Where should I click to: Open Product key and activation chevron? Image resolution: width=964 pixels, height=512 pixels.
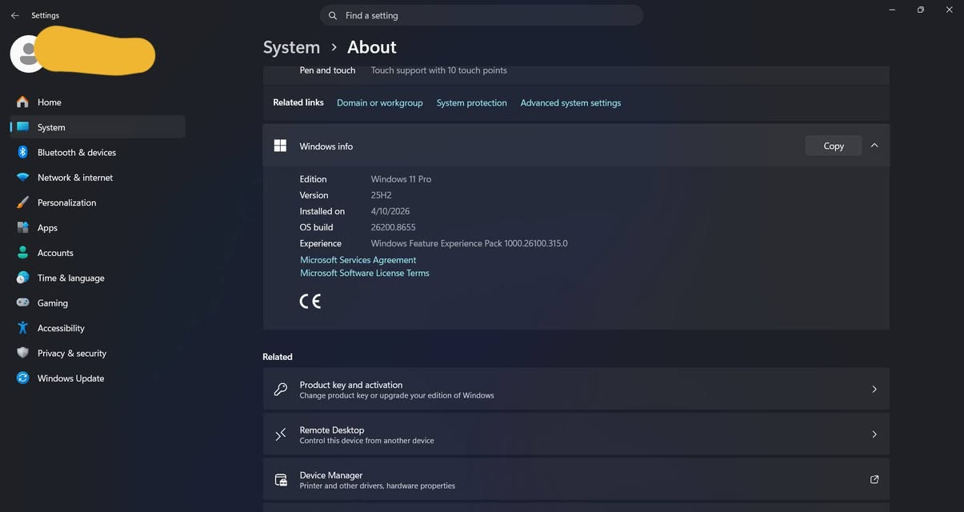coord(874,390)
